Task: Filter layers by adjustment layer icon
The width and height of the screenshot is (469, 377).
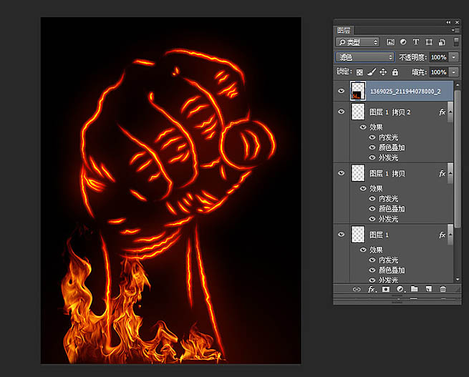Action: click(403, 42)
